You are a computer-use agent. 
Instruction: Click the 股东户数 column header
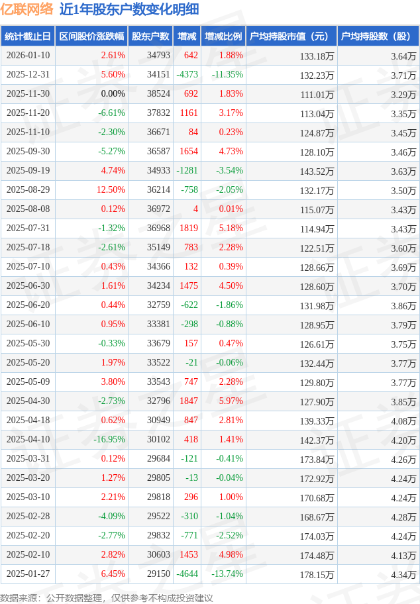coord(150,36)
